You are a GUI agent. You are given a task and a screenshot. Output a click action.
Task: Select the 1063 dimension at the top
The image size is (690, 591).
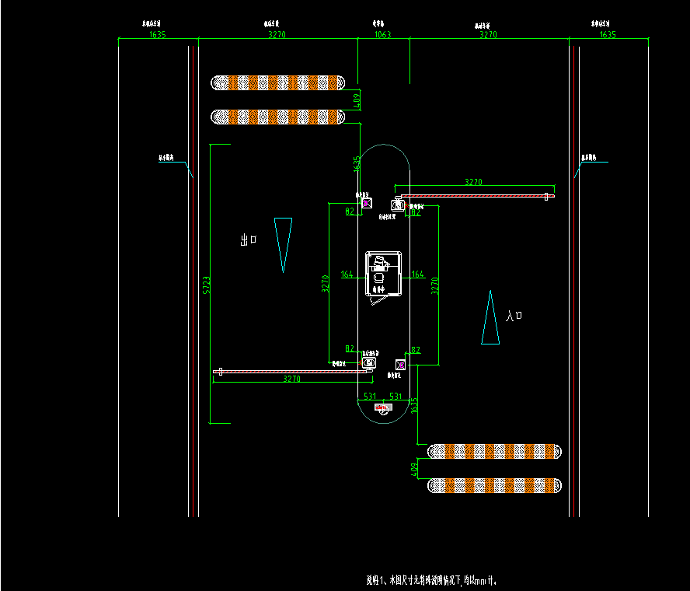coord(383,35)
